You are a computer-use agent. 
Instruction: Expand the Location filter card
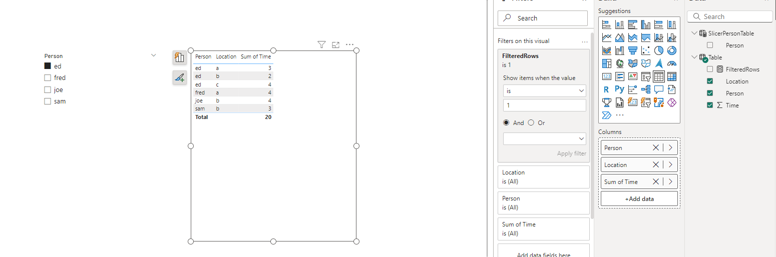[544, 177]
